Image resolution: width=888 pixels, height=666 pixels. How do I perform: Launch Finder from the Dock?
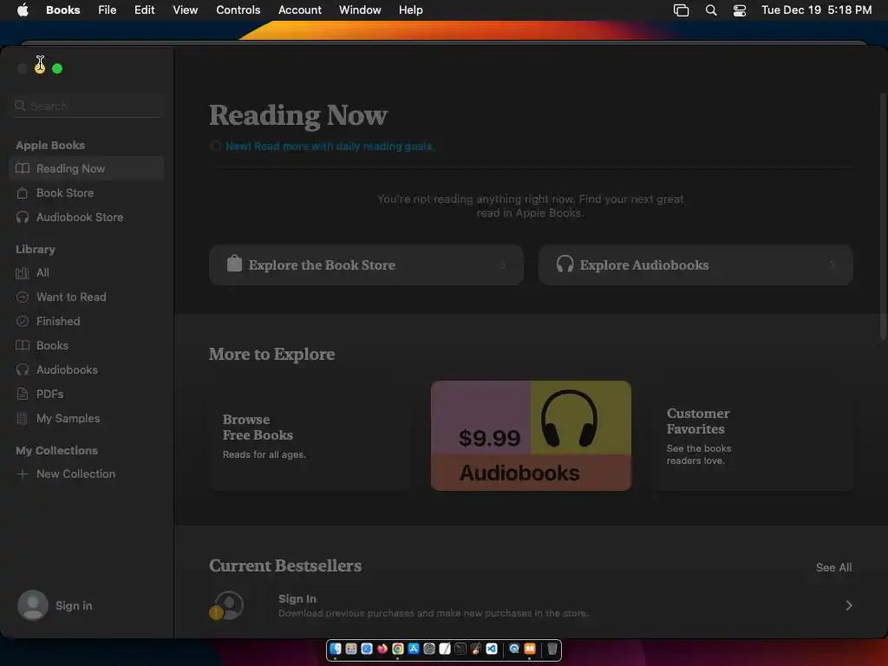pyautogui.click(x=336, y=649)
